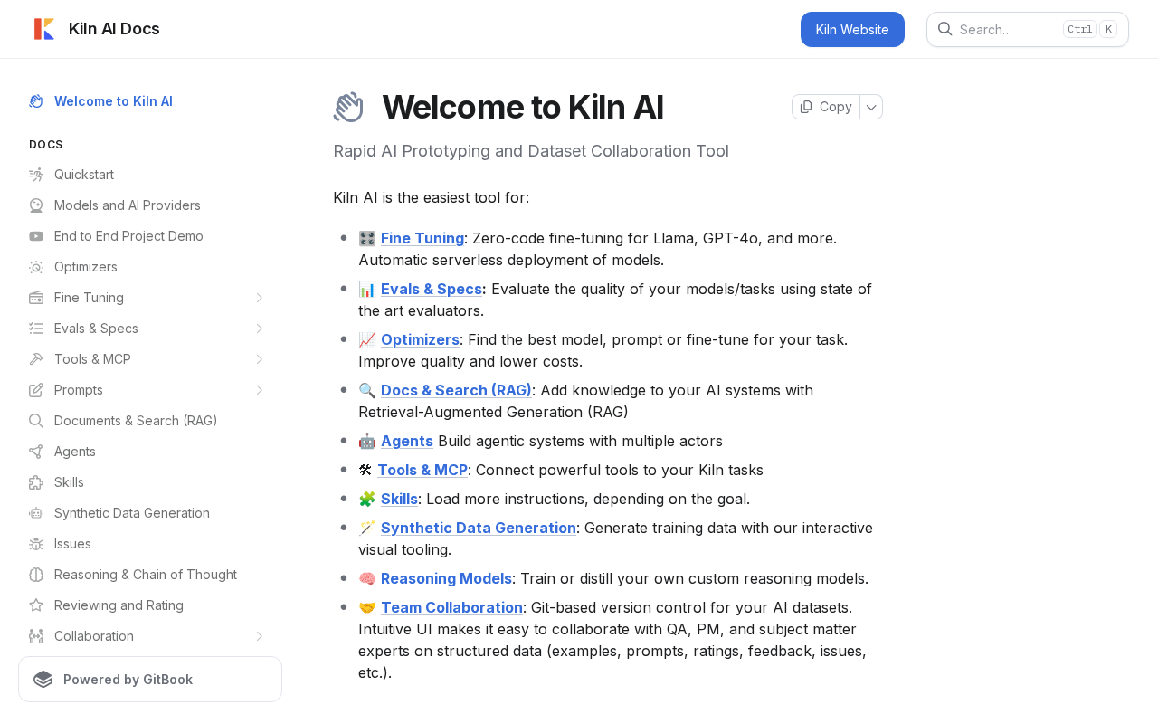Click the Fine Tuning sidebar icon
Viewport: 1158px width, 724px height.
pyautogui.click(x=36, y=298)
